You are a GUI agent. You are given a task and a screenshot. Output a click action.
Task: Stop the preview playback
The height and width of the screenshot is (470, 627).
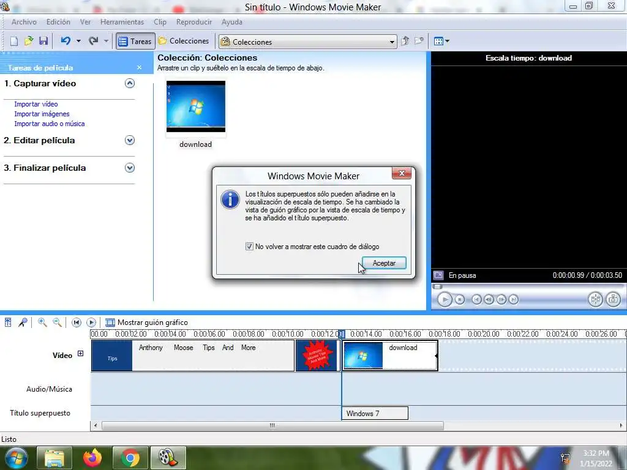pos(460,299)
